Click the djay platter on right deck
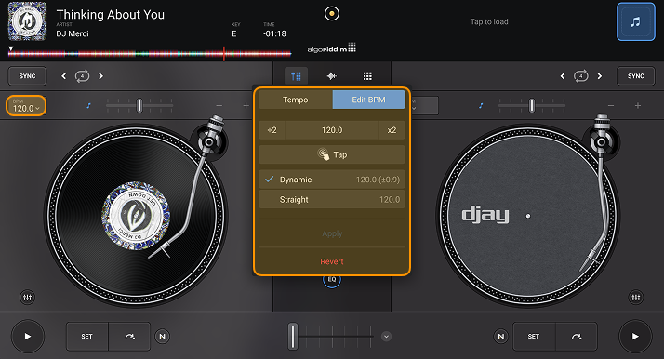This screenshot has width=664, height=359. (528, 216)
